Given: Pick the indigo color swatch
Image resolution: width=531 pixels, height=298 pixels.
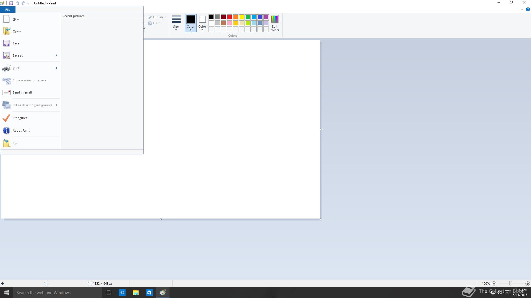Looking at the screenshot, I should coord(260,17).
